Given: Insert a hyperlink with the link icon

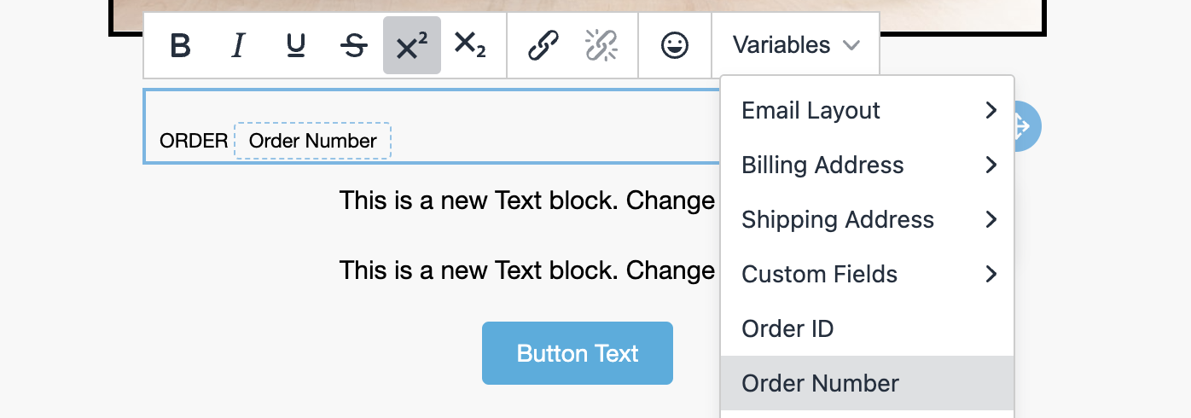Looking at the screenshot, I should pyautogui.click(x=543, y=45).
